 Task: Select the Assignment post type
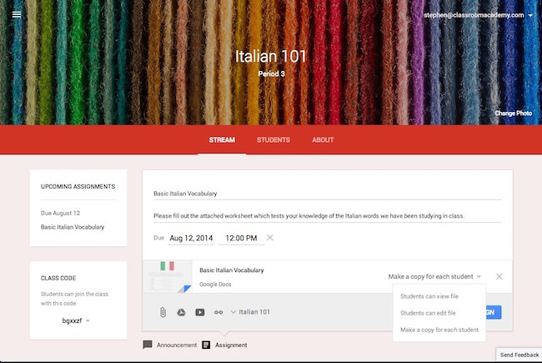click(x=224, y=345)
